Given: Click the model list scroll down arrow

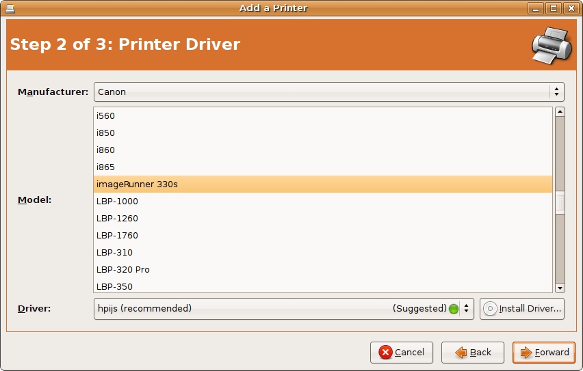Looking at the screenshot, I should coord(560,288).
